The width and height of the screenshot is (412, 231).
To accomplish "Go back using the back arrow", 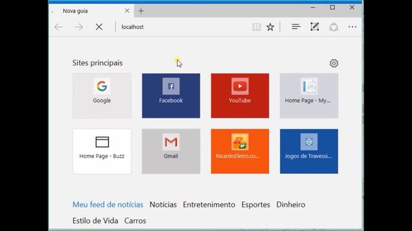I will coord(59,27).
